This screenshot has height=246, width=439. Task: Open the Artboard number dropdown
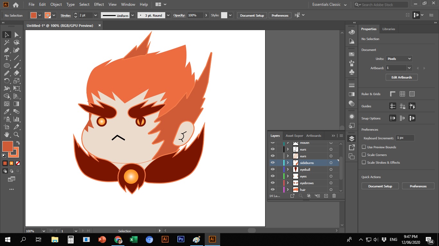pos(409,68)
